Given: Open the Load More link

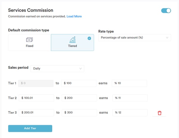Looking at the screenshot, I should coord(74,16).
